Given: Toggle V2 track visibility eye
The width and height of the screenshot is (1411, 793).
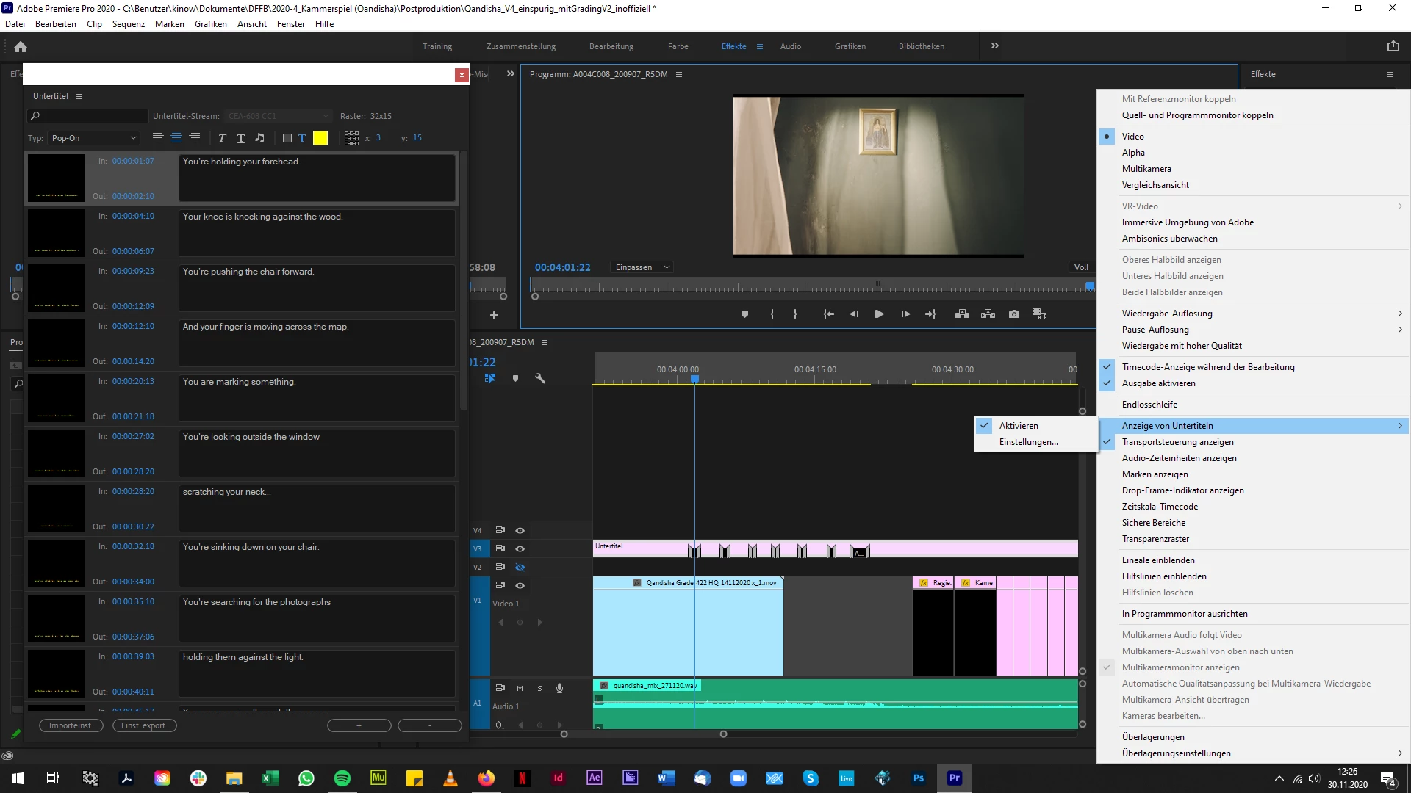Looking at the screenshot, I should (x=520, y=567).
